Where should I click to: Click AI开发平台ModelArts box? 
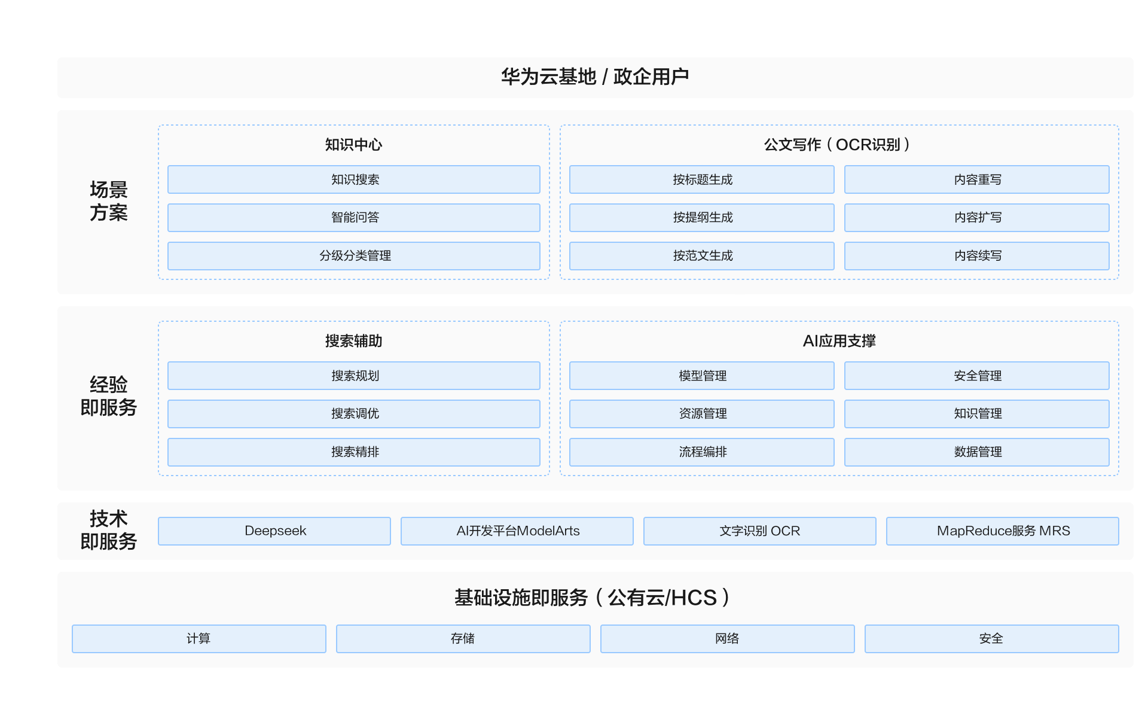tap(517, 531)
